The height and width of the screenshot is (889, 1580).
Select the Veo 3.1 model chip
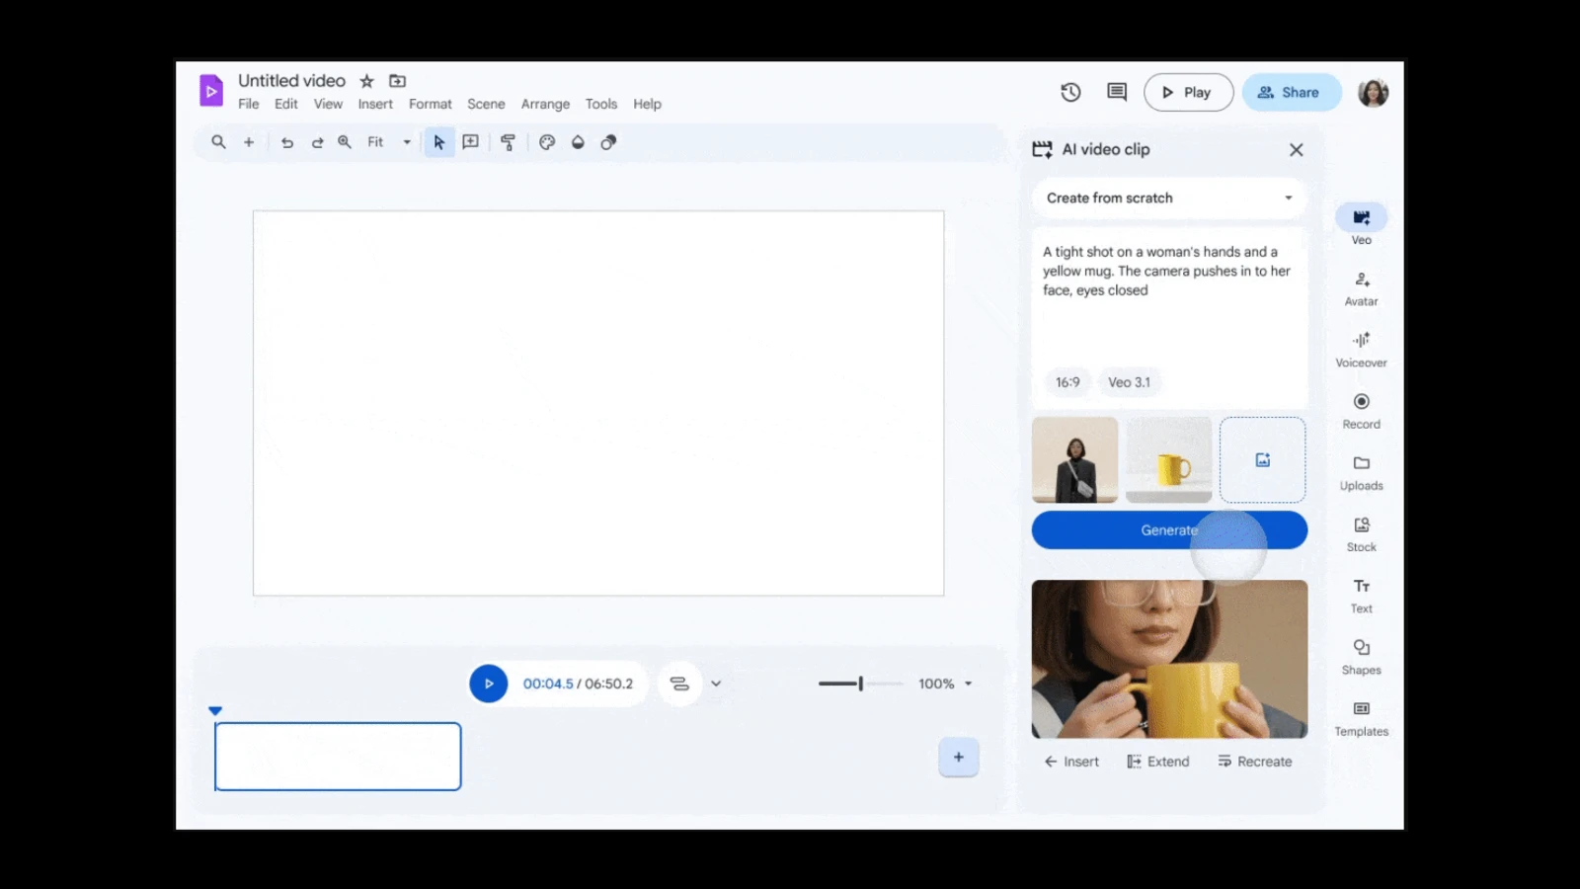point(1129,382)
